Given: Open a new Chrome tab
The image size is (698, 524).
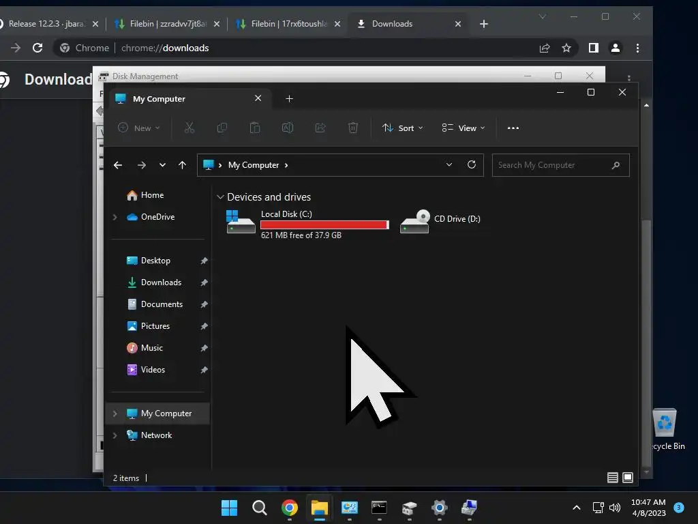Looking at the screenshot, I should point(484,24).
